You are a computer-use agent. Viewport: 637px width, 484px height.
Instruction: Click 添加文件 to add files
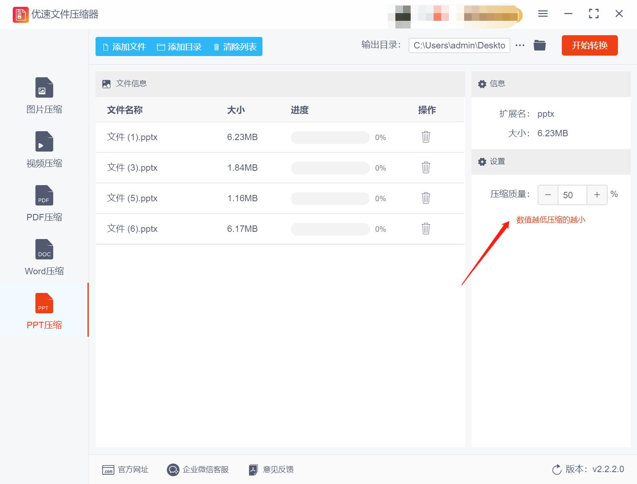(124, 47)
